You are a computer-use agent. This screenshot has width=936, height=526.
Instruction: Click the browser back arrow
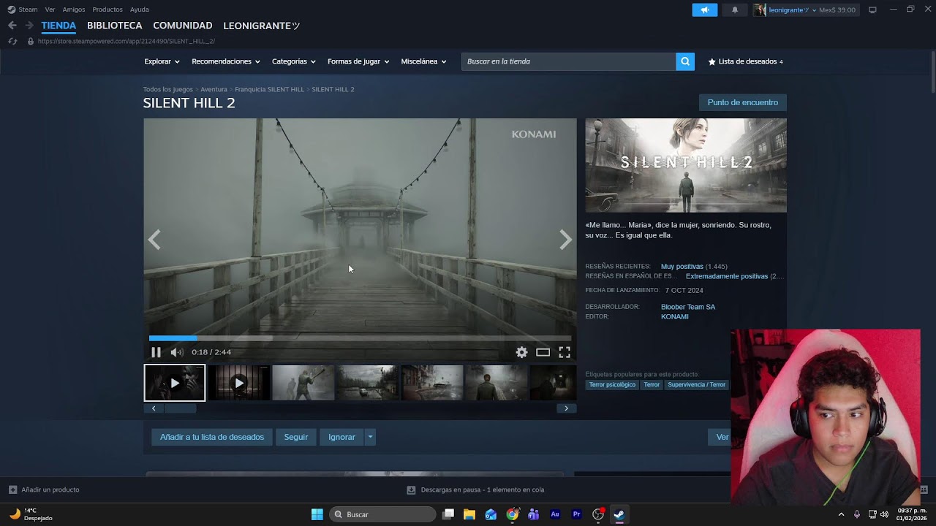(12, 26)
